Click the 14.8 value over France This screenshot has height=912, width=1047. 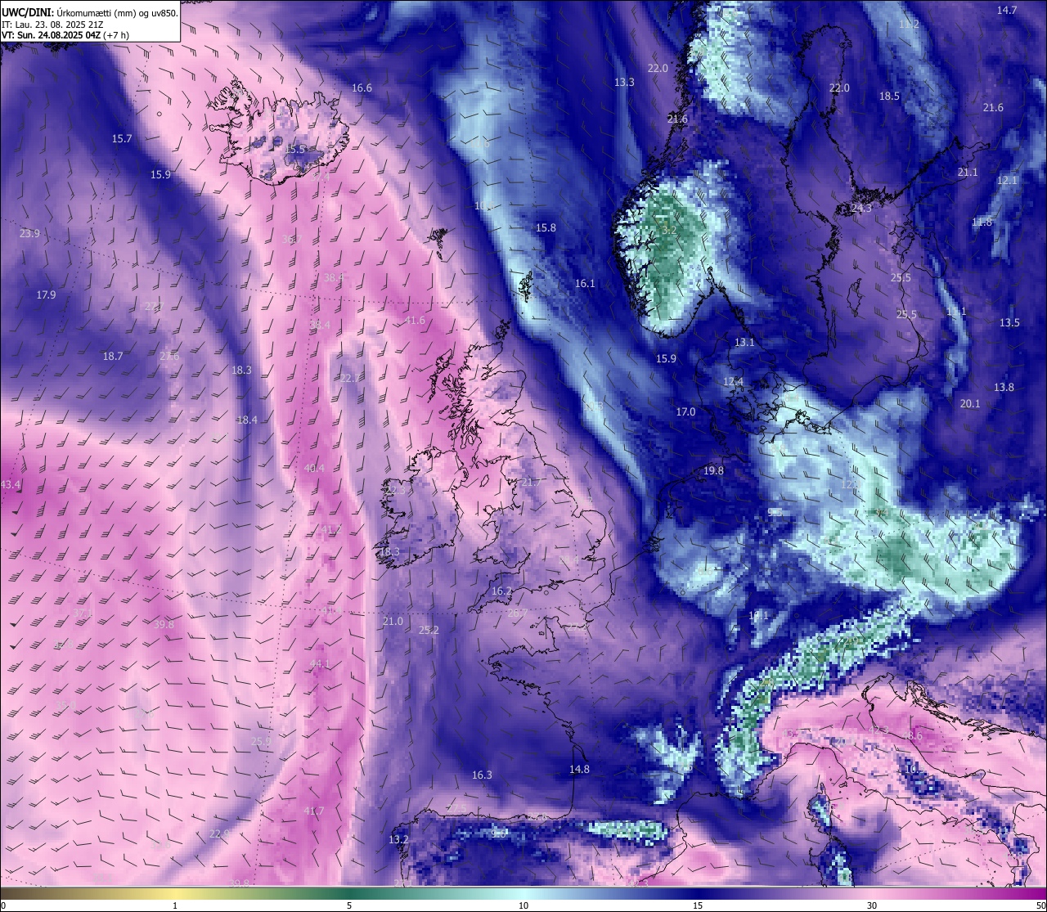pos(579,770)
